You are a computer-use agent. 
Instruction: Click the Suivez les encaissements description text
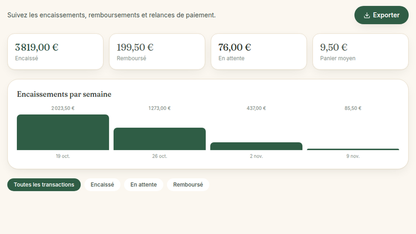coord(111,15)
